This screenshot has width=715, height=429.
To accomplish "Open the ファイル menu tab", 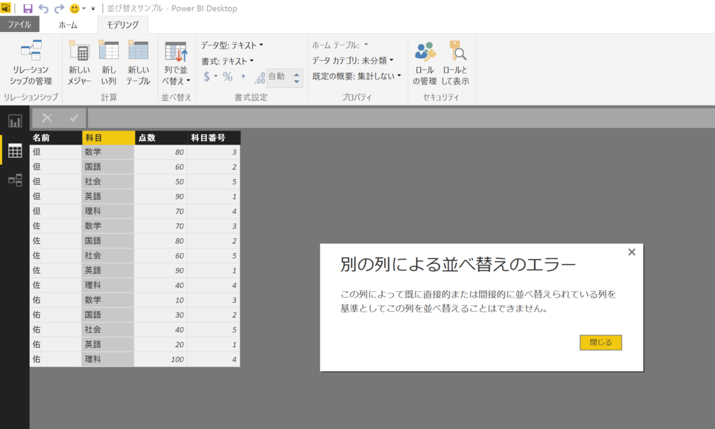I will [20, 24].
